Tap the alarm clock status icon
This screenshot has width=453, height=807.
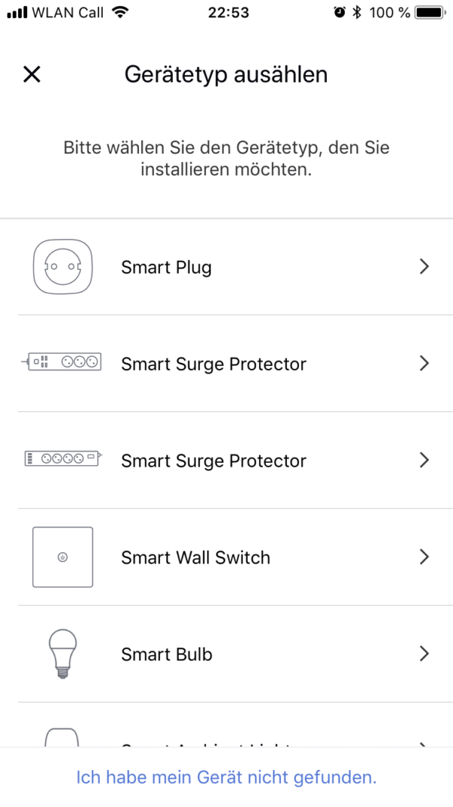(340, 13)
